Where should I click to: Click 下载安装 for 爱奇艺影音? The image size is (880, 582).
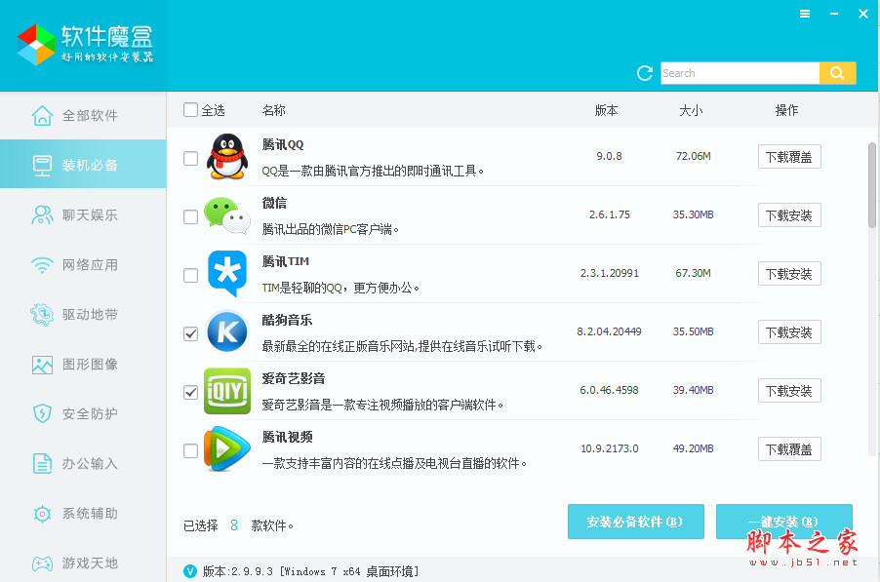789,390
